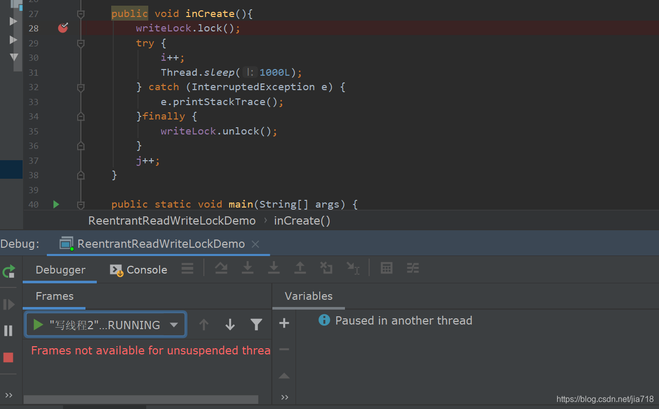
Task: Click the writeLock.unlock() code line
Action: pyautogui.click(x=219, y=131)
